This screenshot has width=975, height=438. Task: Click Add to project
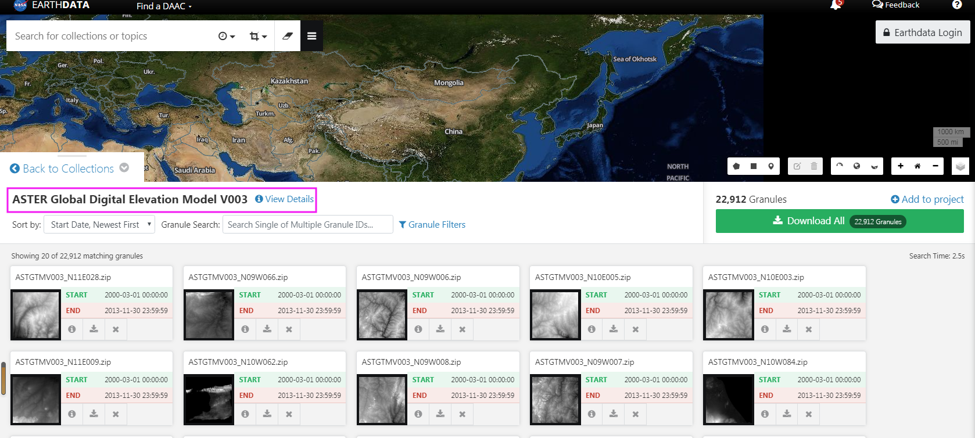[x=927, y=199]
